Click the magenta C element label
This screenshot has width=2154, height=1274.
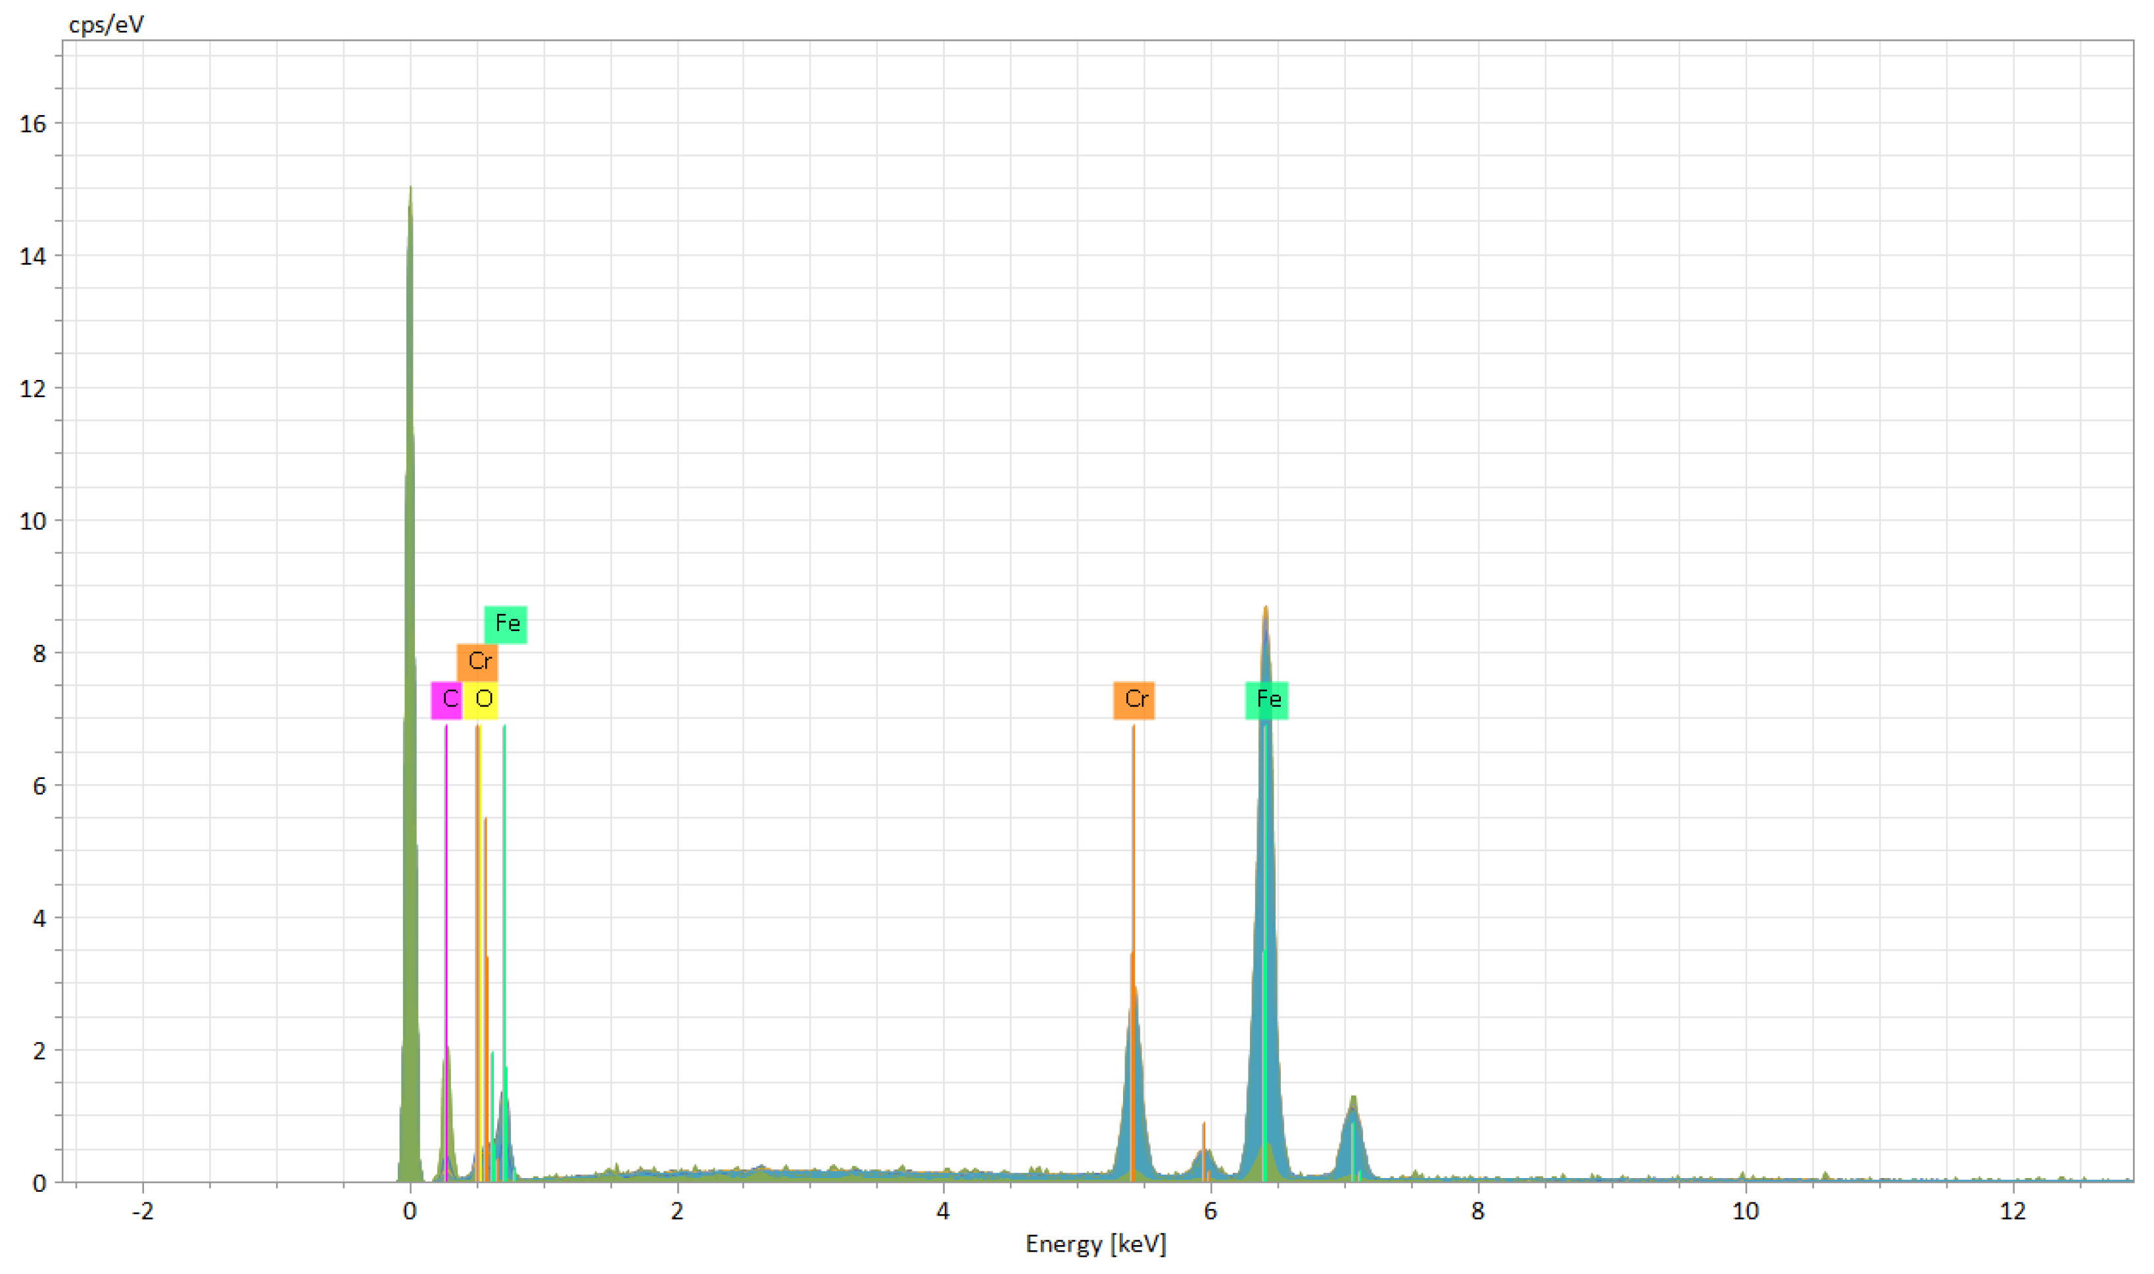446,699
